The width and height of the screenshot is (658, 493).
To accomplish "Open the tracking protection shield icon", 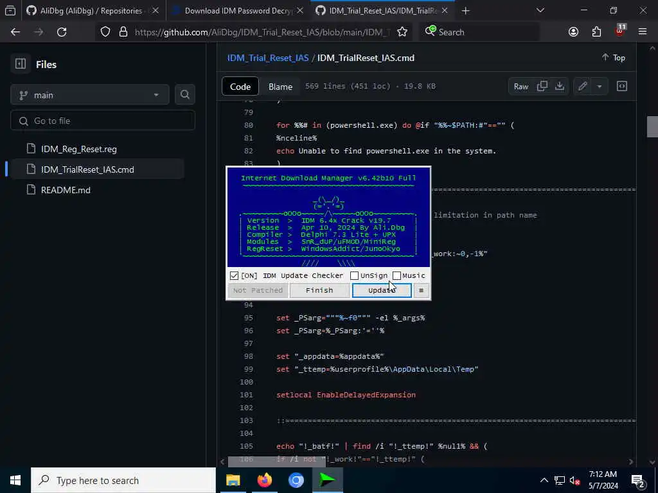I will (x=105, y=32).
